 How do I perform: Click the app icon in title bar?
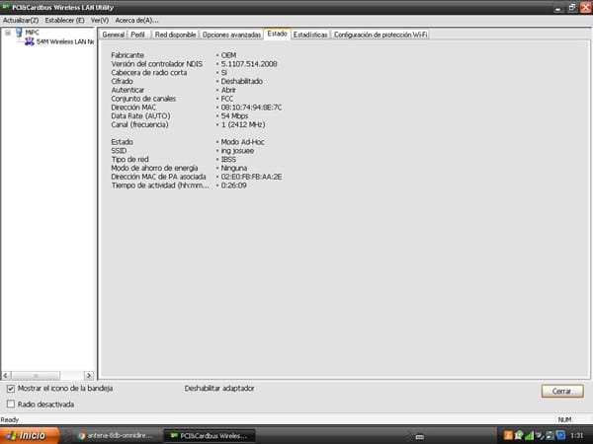[7, 7]
